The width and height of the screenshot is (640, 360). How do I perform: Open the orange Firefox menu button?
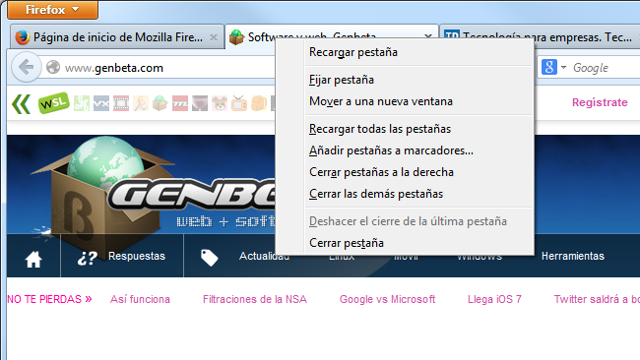pos(52,10)
